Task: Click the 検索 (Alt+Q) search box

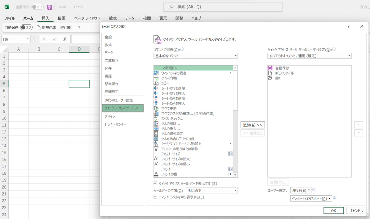Action: pos(223,7)
